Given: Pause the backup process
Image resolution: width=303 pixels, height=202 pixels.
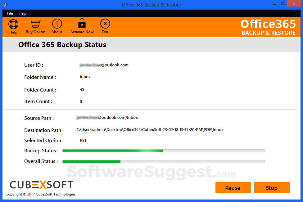Looking at the screenshot, I should coord(233,188).
